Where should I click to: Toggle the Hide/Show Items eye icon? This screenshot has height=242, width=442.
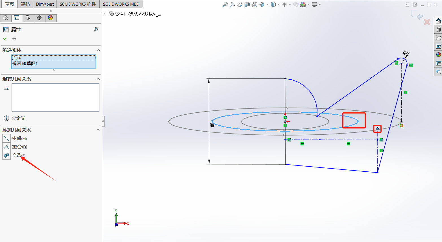[284, 5]
